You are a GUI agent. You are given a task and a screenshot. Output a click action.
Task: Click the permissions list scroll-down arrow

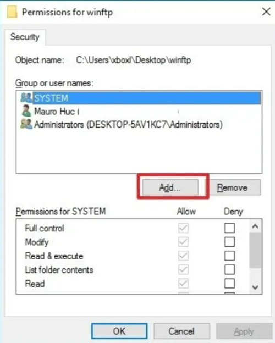[255, 287]
